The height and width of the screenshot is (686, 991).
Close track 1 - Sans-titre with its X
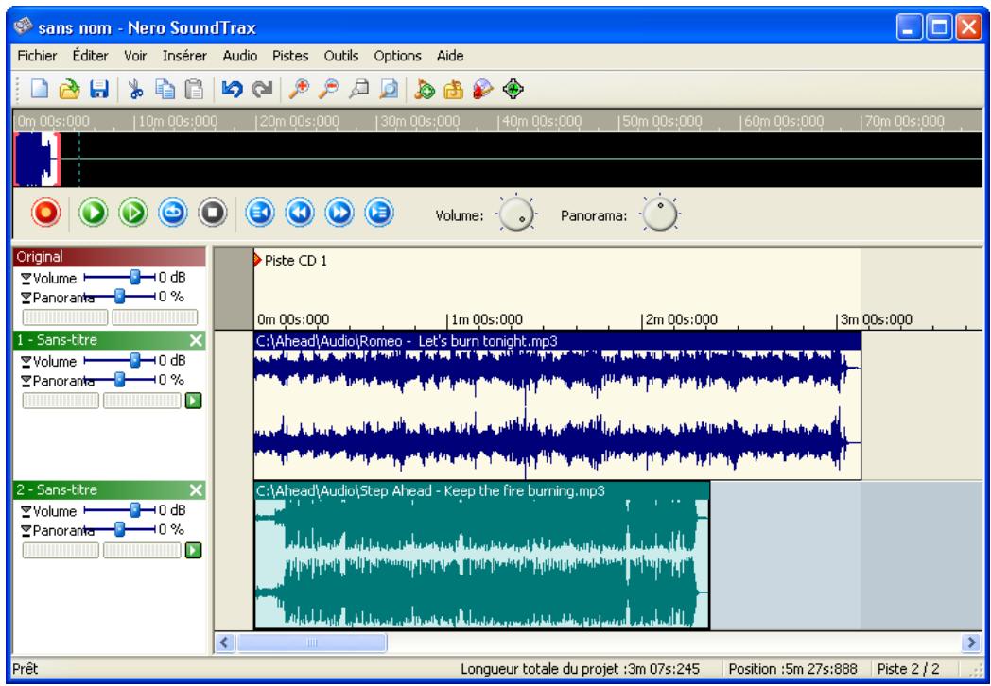pos(196,341)
